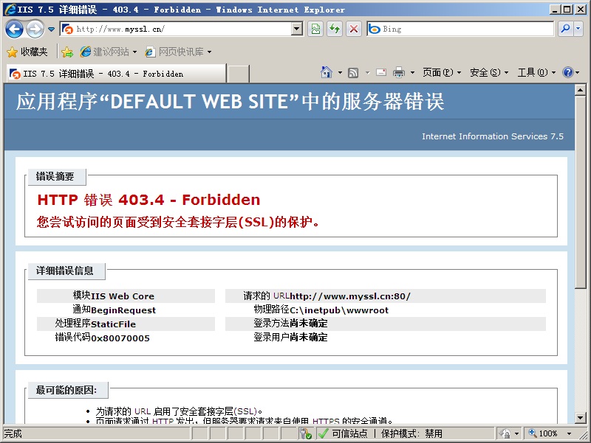Expand the address bar history dropdown
591x443 pixels.
click(297, 29)
